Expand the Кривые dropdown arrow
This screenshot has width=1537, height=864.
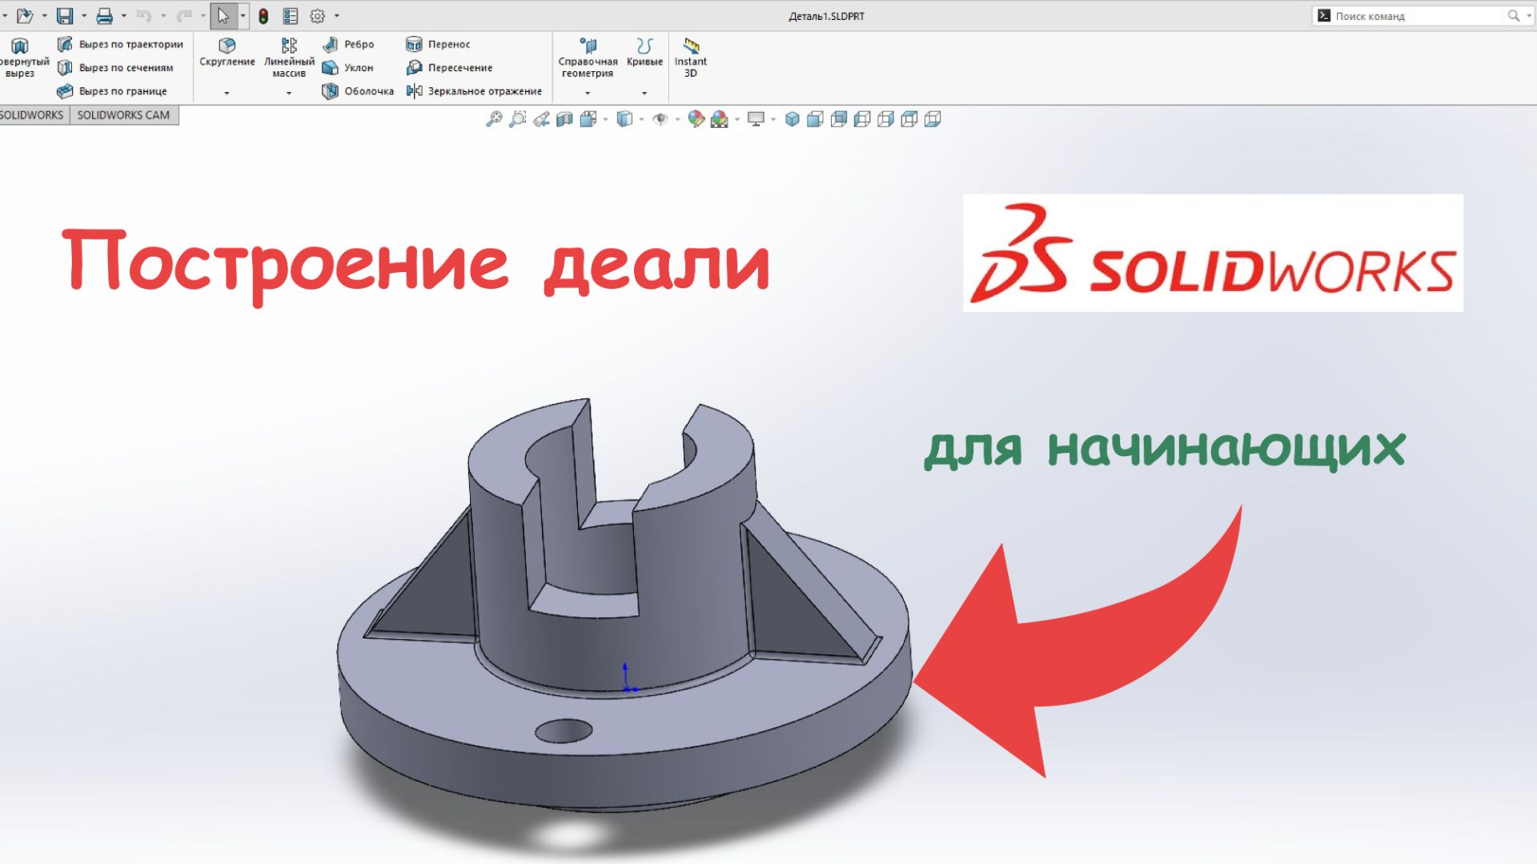[644, 93]
